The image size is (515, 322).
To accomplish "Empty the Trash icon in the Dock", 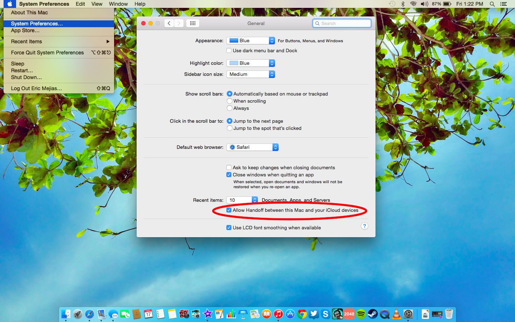I will 449,314.
